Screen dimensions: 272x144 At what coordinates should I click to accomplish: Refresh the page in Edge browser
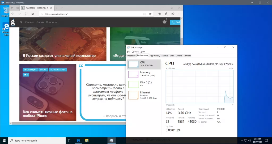pos(26,14)
